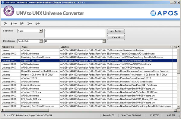This screenshot has height=119, width=181.
Task: Click the APOS logo
Action: (164, 13)
